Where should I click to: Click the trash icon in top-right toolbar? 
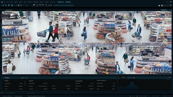point(171,5)
